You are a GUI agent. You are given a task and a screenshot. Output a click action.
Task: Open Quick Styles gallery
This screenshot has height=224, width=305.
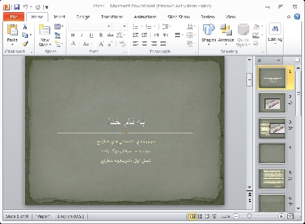[x=243, y=35]
